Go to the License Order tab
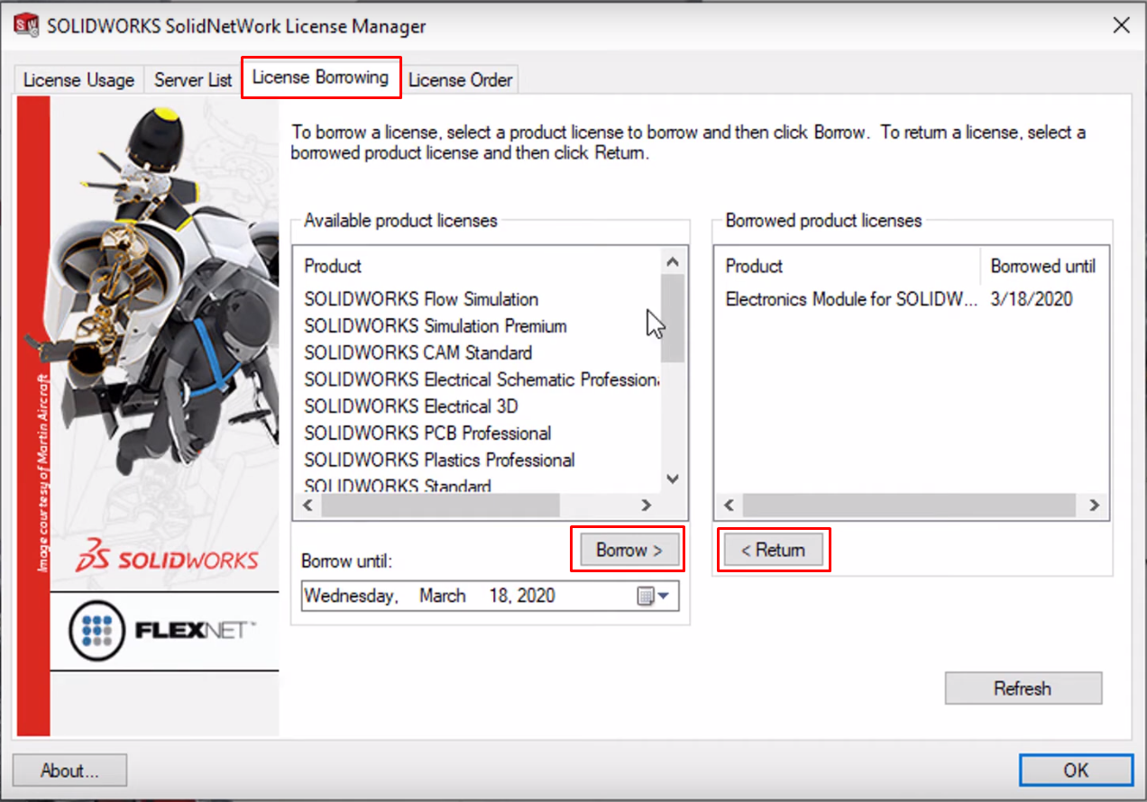Viewport: 1147px width, 802px height. (x=460, y=79)
